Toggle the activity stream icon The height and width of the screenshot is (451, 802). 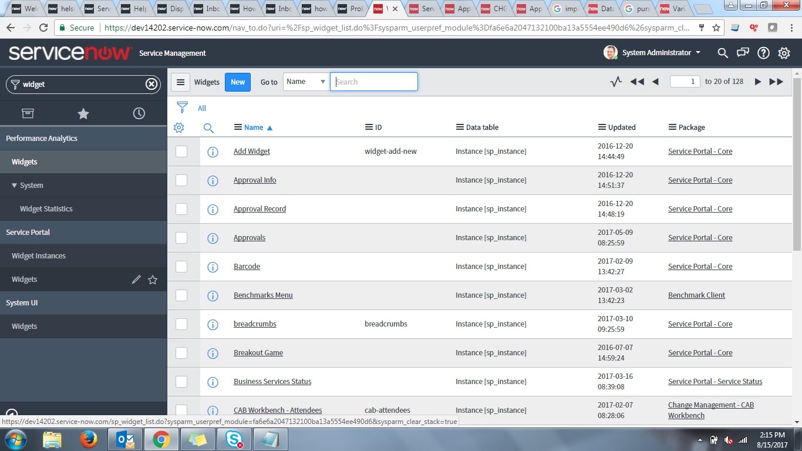click(616, 82)
